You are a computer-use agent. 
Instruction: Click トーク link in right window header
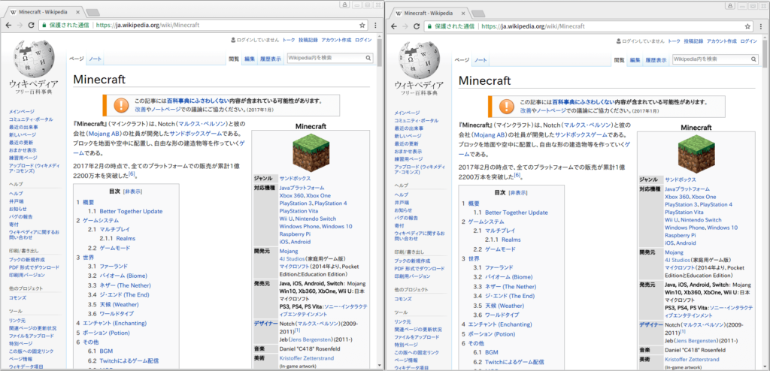pyautogui.click(x=675, y=41)
